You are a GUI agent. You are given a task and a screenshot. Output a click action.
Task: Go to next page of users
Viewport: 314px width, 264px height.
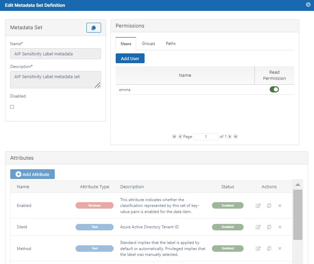click(x=230, y=137)
